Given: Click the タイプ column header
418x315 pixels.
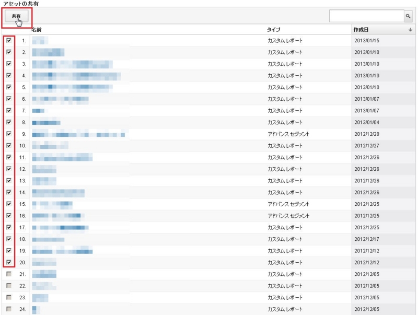Looking at the screenshot, I should tap(274, 30).
